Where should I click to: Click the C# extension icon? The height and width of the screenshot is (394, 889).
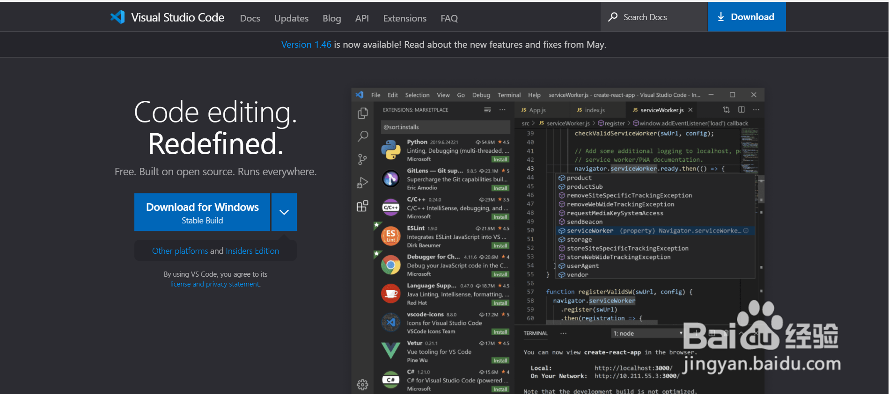point(391,380)
